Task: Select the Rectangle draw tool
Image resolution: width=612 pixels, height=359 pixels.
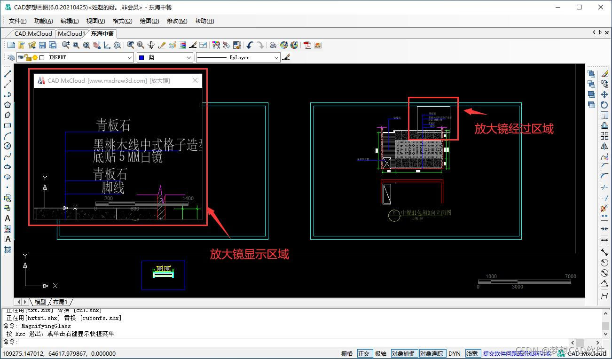Action: (8, 125)
